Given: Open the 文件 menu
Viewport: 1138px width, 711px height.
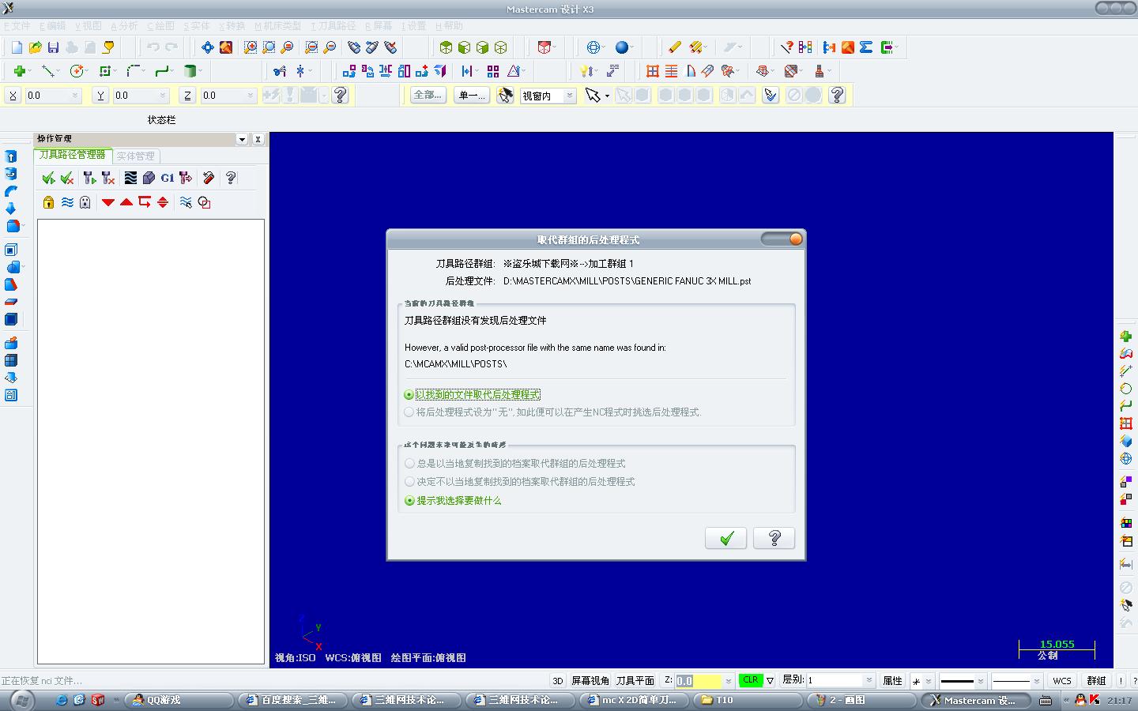Looking at the screenshot, I should click(x=17, y=26).
